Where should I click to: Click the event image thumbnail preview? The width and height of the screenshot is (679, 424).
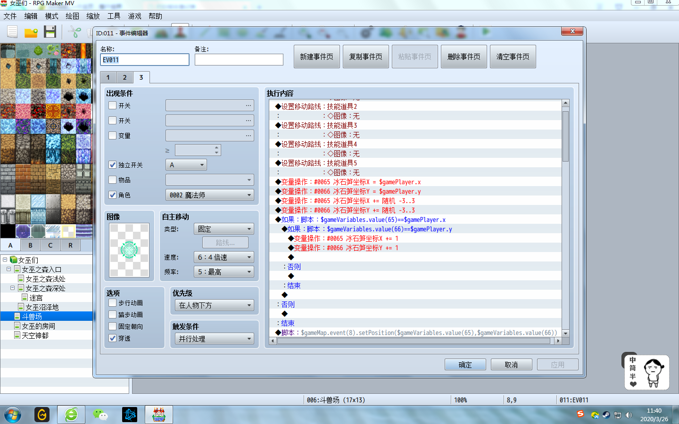tap(129, 250)
